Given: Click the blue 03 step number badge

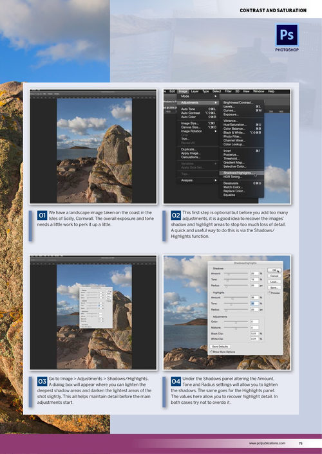Looking at the screenshot, I should [x=42, y=381].
